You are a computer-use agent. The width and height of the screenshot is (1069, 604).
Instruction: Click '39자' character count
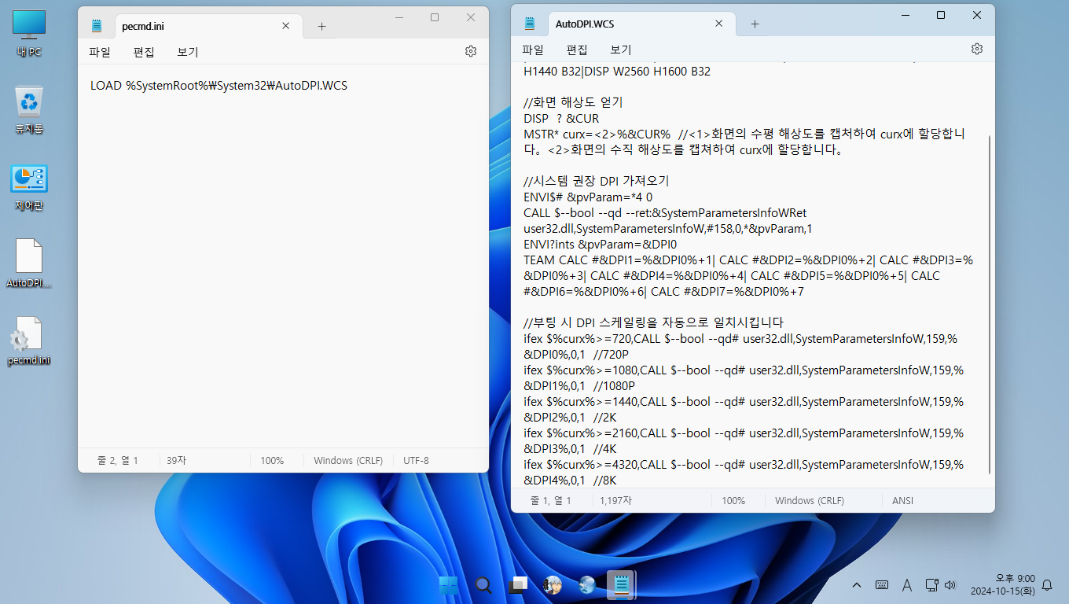[x=176, y=461]
